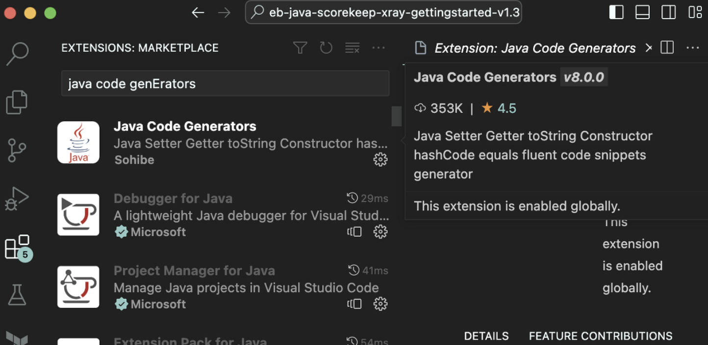Open the Explorer files view
This screenshot has width=708, height=345.
click(17, 102)
